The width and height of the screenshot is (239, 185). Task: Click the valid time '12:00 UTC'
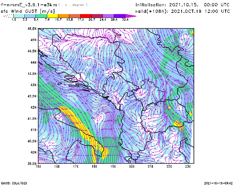(x=217, y=11)
